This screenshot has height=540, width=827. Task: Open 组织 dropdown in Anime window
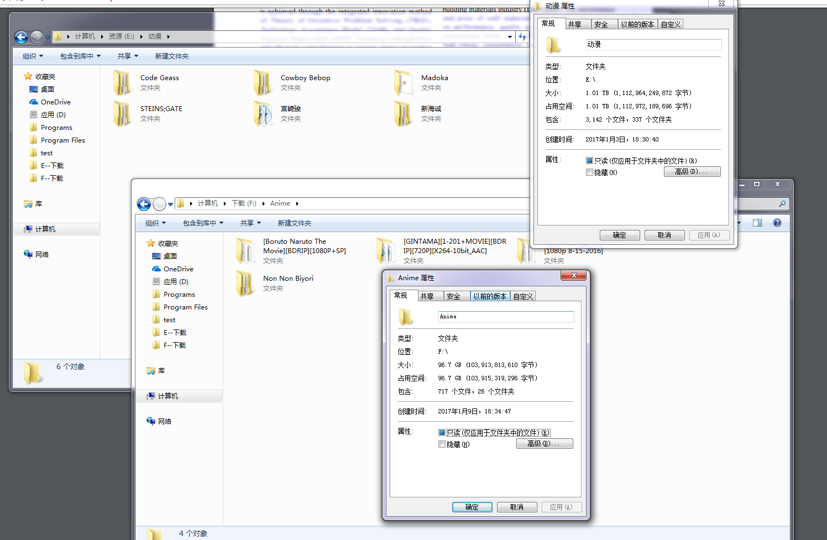coord(155,223)
